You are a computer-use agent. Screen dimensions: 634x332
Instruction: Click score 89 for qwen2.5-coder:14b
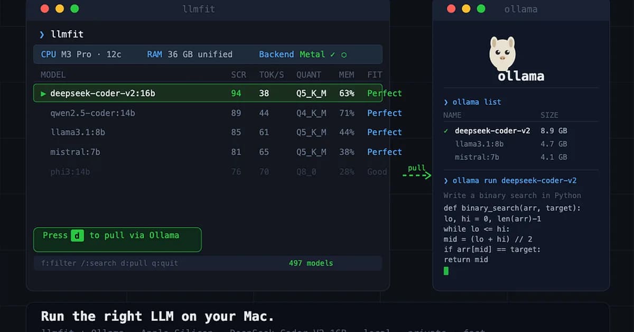[236, 113]
